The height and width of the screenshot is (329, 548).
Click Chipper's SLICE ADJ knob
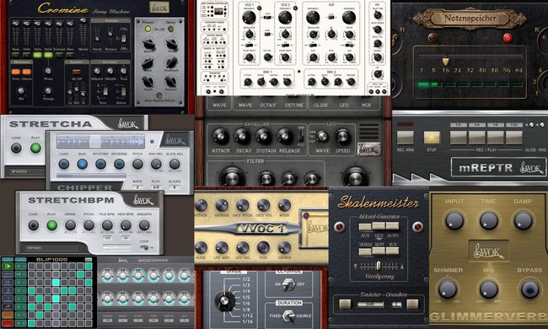[175, 164]
